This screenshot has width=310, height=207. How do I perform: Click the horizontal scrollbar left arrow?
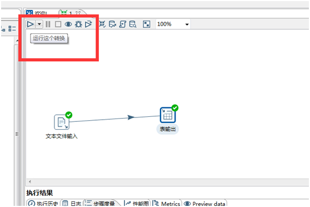[30, 181]
